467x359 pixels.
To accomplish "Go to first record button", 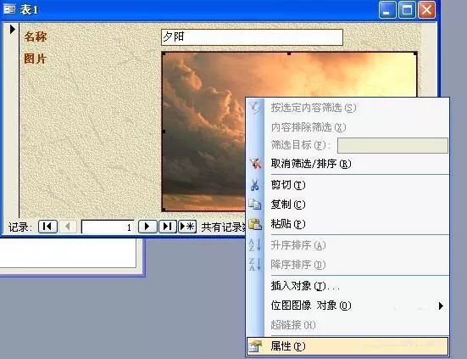I will (47, 227).
